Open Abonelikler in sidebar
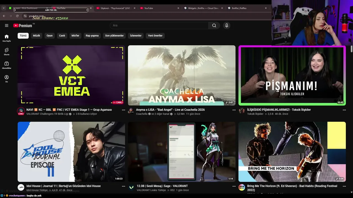The width and height of the screenshot is (353, 198). click(x=7, y=65)
